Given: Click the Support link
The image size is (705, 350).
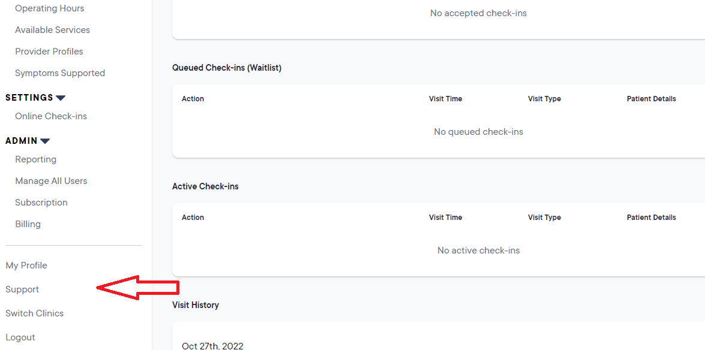Looking at the screenshot, I should [x=22, y=289].
